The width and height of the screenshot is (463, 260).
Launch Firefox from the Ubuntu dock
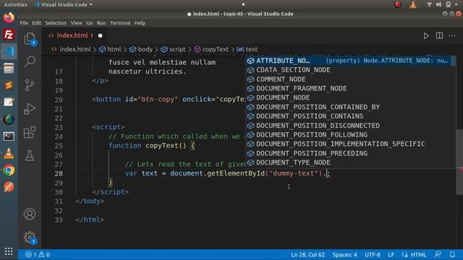point(9,17)
